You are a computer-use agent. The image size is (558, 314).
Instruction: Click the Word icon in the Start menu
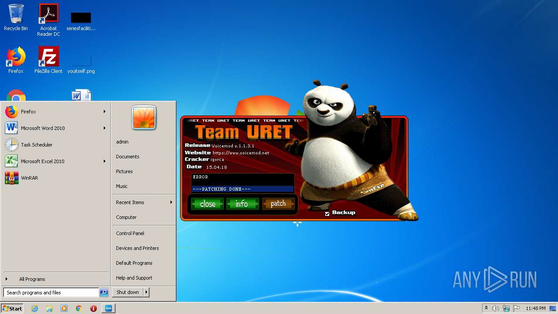pos(12,128)
